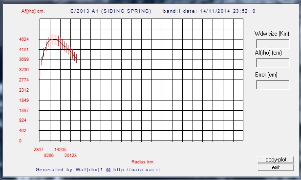Image resolution: width=301 pixels, height=180 pixels.
Task: Click the 14205 radius axis label
Action: point(60,150)
